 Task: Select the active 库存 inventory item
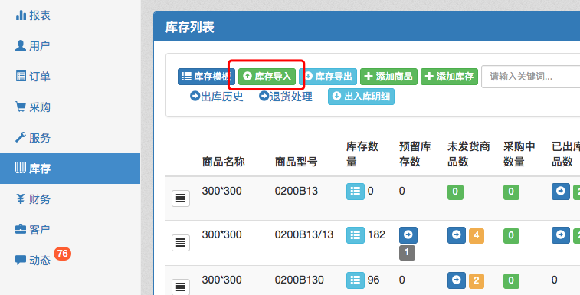coord(70,169)
